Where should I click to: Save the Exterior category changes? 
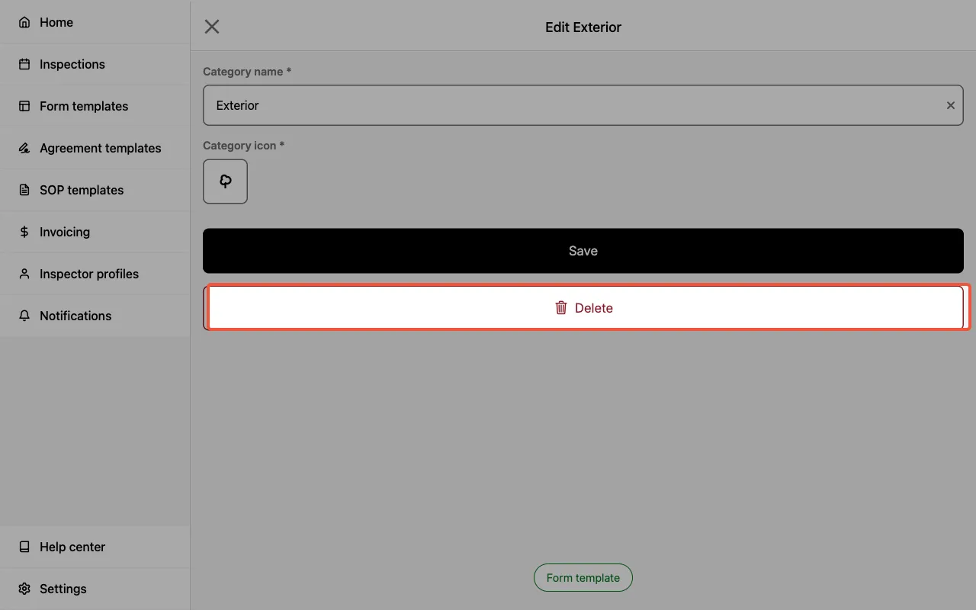click(x=583, y=250)
